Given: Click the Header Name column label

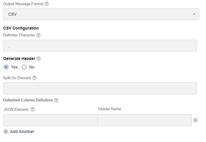Looking at the screenshot, I should [x=110, y=109].
